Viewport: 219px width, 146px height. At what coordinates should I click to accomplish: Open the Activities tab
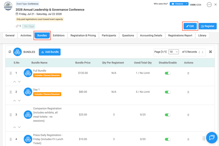tap(26, 35)
